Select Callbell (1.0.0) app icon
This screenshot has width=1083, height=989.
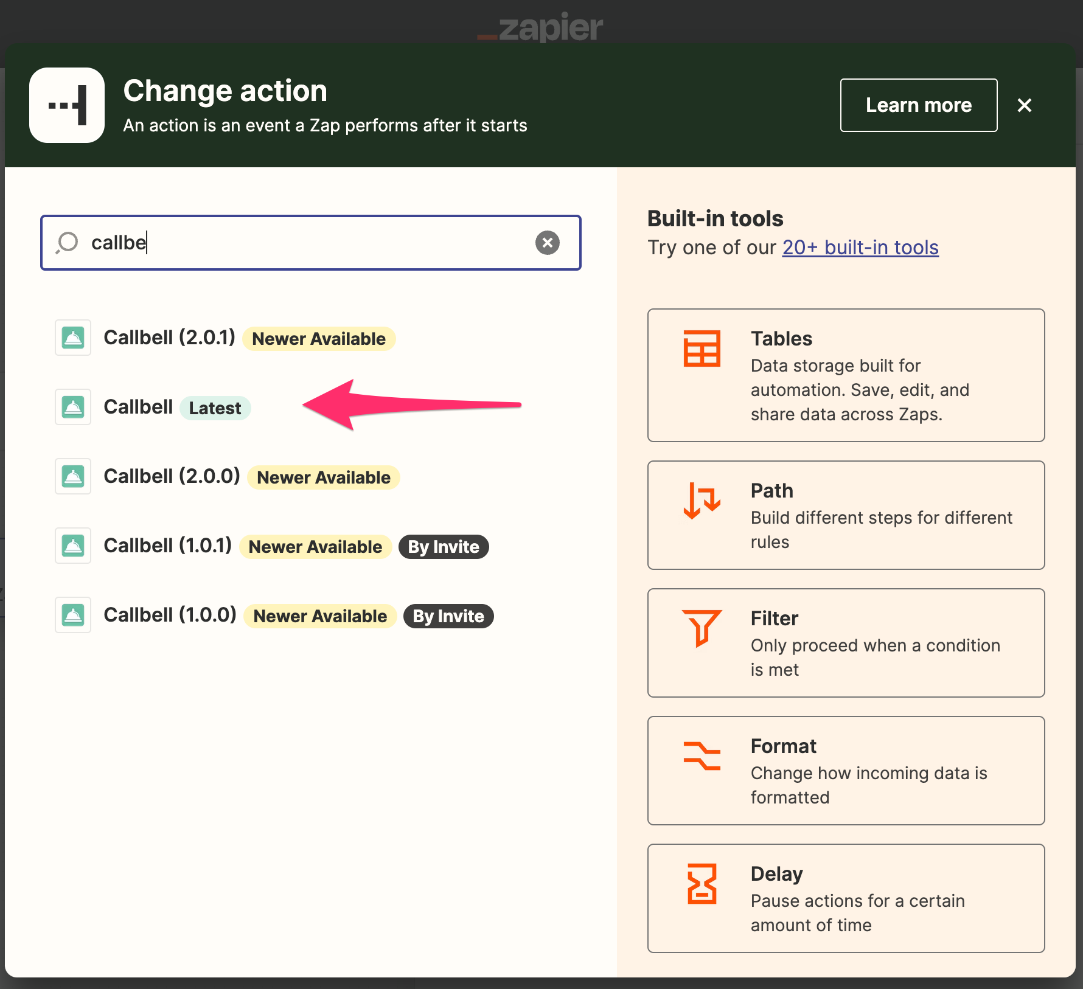(73, 615)
